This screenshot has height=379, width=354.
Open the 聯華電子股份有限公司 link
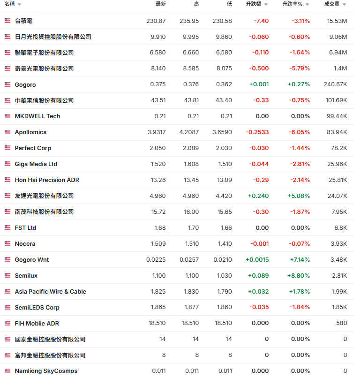click(x=44, y=53)
